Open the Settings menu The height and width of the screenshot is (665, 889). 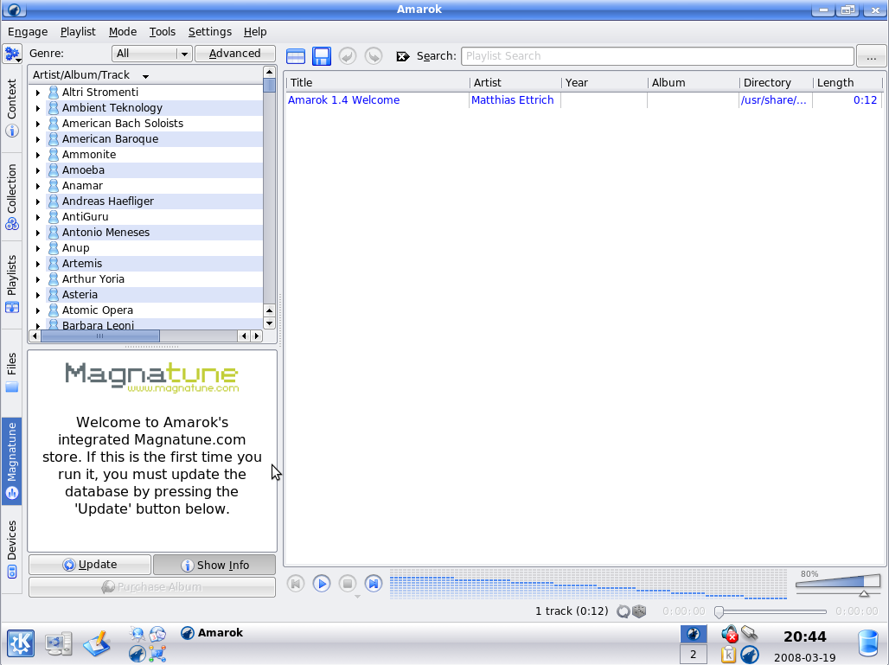(210, 32)
